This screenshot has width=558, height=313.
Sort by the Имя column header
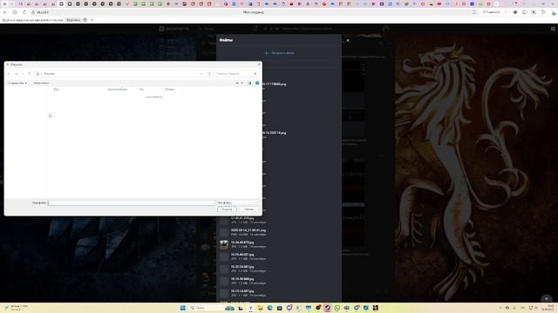[x=56, y=90]
